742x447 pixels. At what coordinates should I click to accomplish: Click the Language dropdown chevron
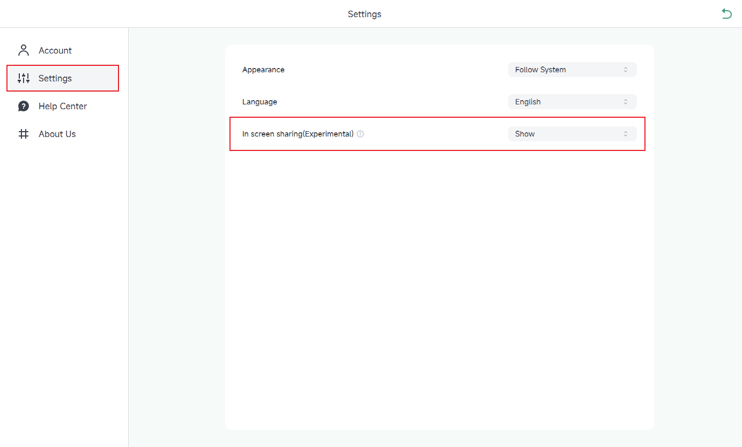(x=626, y=101)
